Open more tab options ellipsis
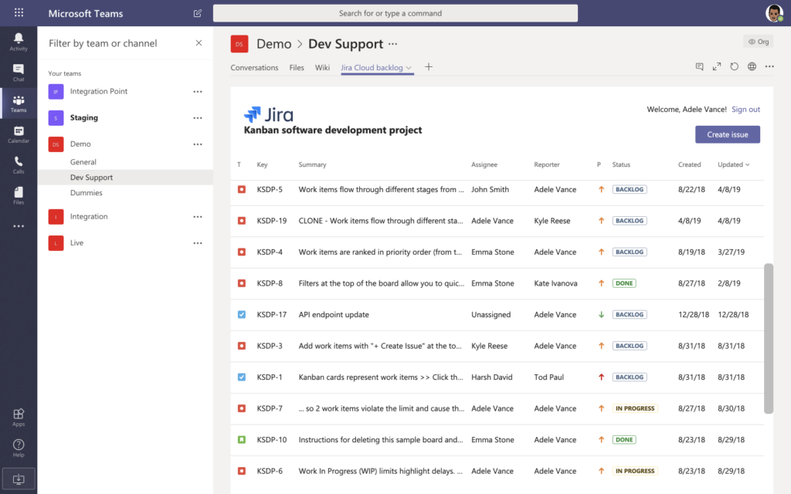 coord(769,66)
